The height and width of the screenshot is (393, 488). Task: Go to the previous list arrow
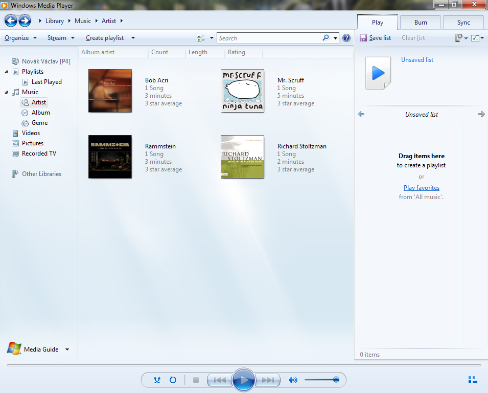[x=361, y=115]
